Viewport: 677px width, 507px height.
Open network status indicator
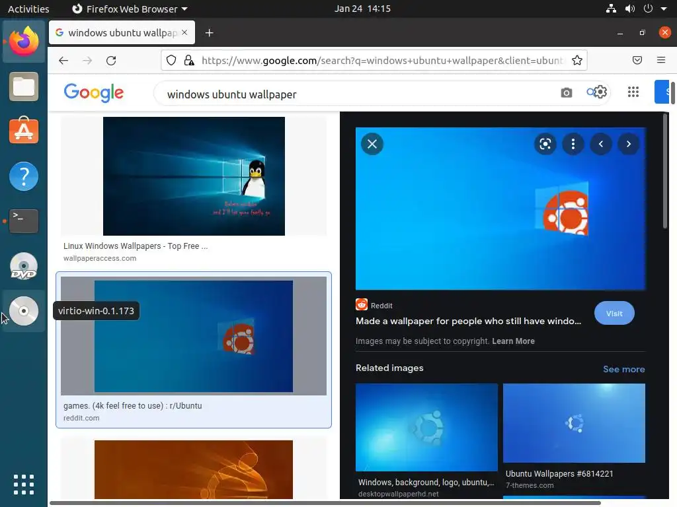[611, 9]
